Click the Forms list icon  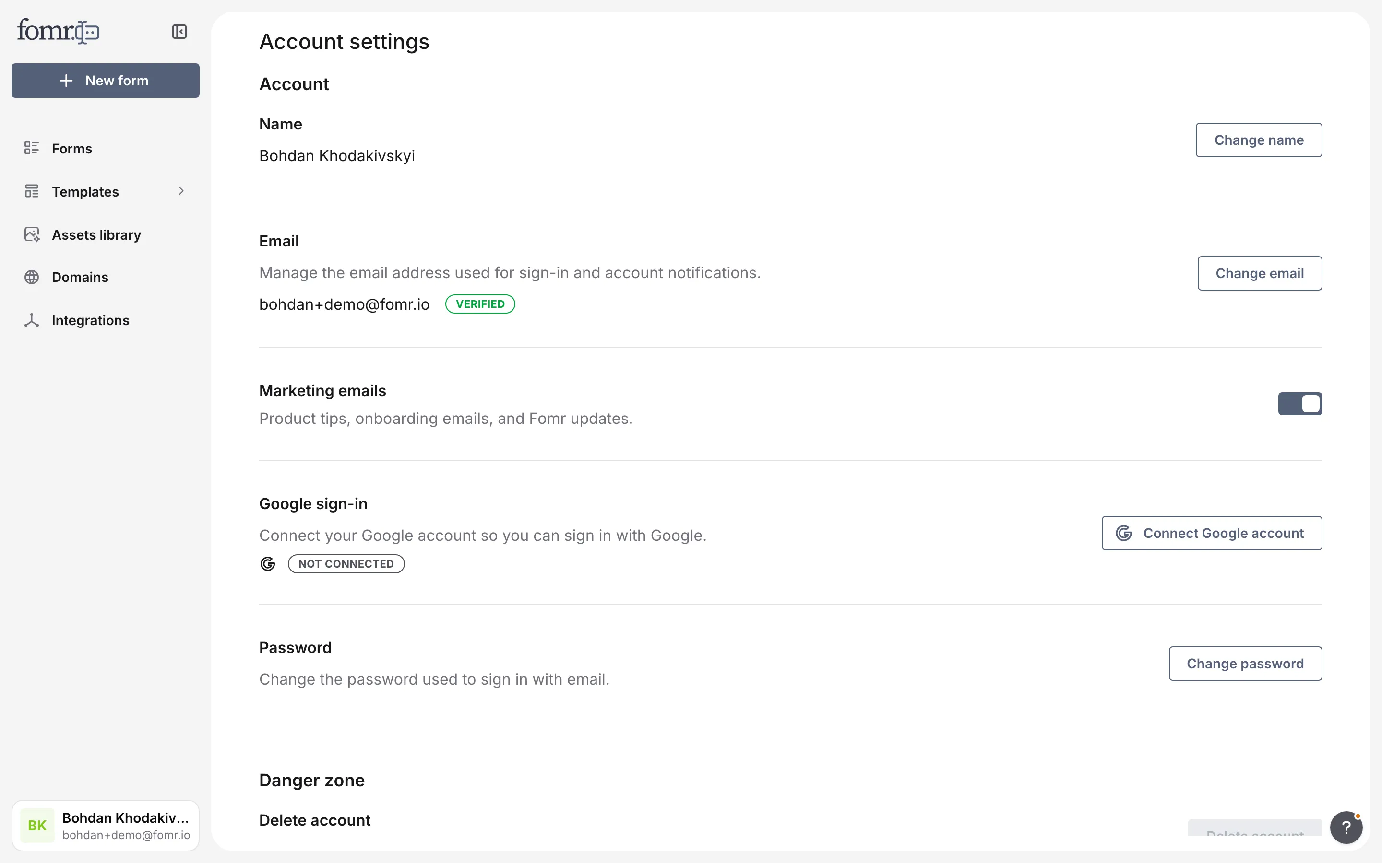click(x=31, y=149)
